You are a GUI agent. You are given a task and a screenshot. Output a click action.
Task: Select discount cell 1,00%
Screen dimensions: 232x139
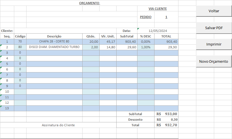tap(146, 47)
